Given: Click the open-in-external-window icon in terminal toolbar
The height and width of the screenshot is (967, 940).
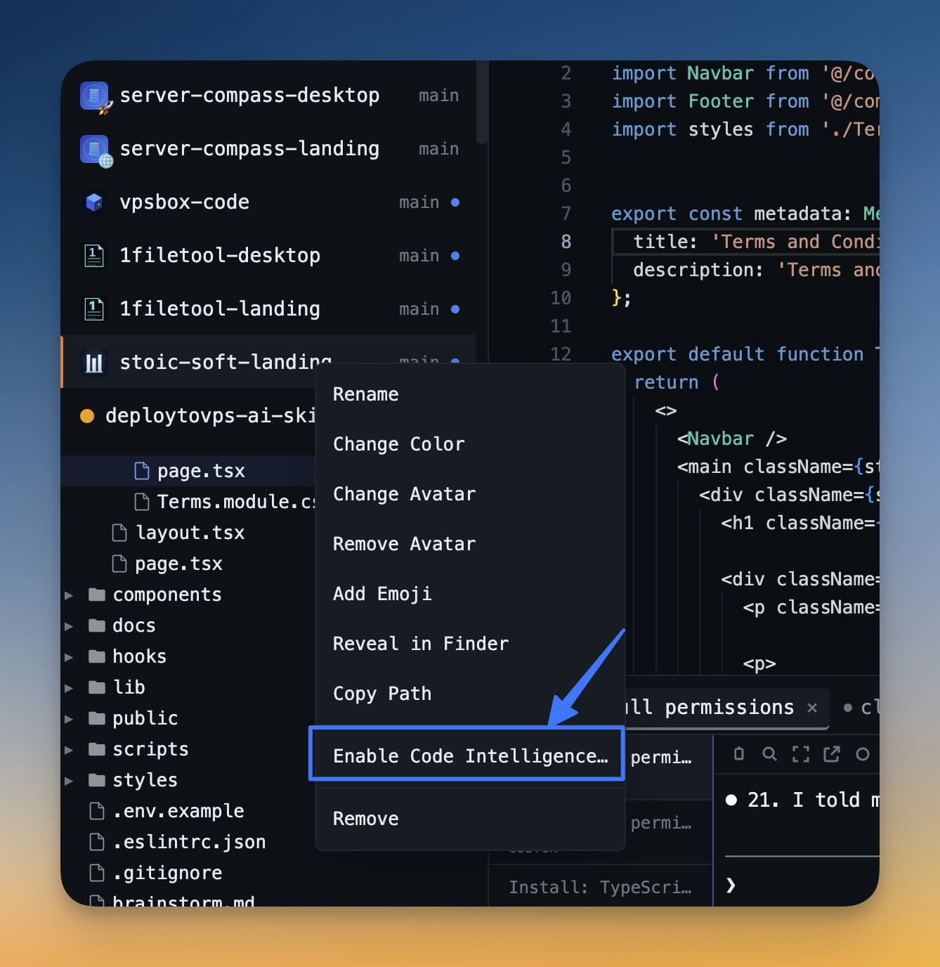Looking at the screenshot, I should pyautogui.click(x=832, y=753).
